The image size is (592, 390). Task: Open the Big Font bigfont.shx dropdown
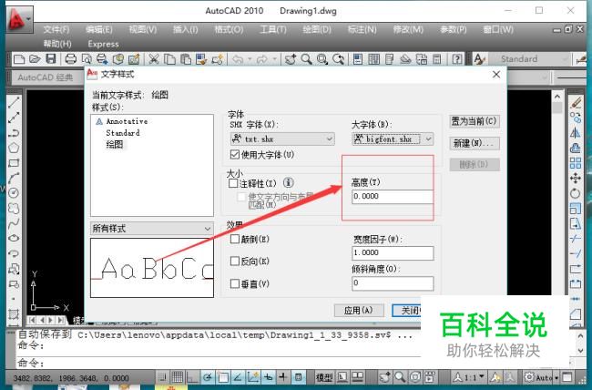(x=393, y=139)
